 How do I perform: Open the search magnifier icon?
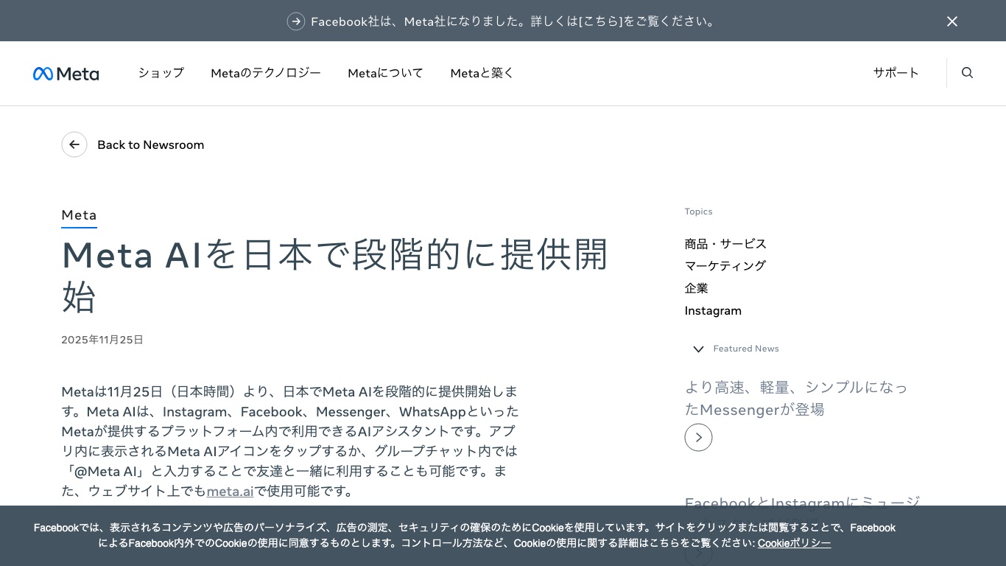968,73
